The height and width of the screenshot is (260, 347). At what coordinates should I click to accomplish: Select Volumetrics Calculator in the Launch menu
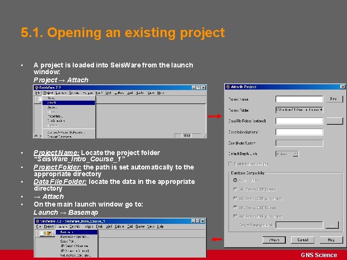point(76,255)
